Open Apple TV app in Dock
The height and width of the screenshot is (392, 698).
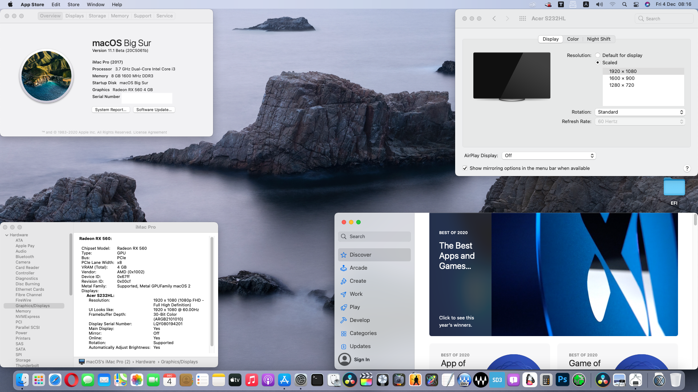(x=235, y=380)
